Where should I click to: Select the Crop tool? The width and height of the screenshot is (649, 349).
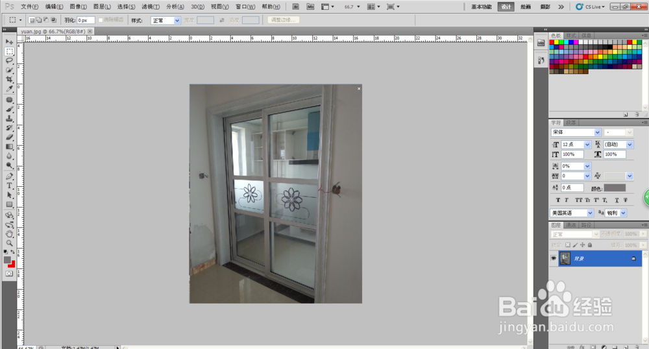9,79
